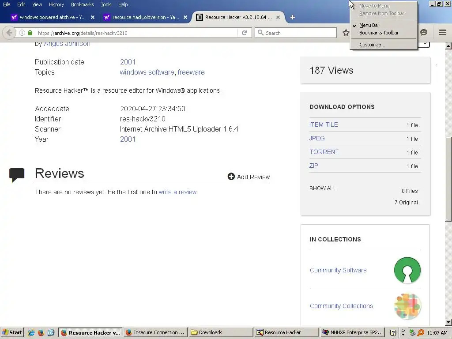Click scrollbar down arrow

[x=448, y=322]
